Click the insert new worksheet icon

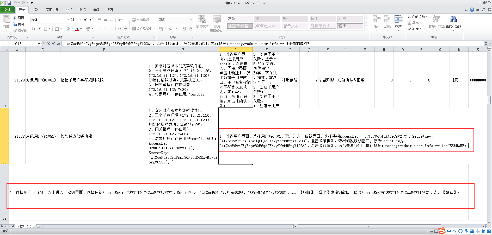(38, 226)
